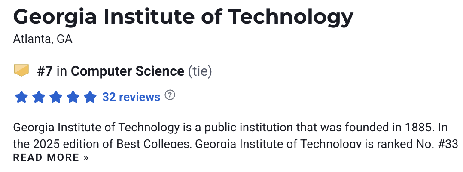Image resolution: width=463 pixels, height=172 pixels.
Task: Expand description with READ MORE
Action: (51, 157)
